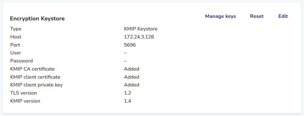Select the KMIP Keystore type value
Image resolution: width=304 pixels, height=116 pixels.
tap(141, 29)
